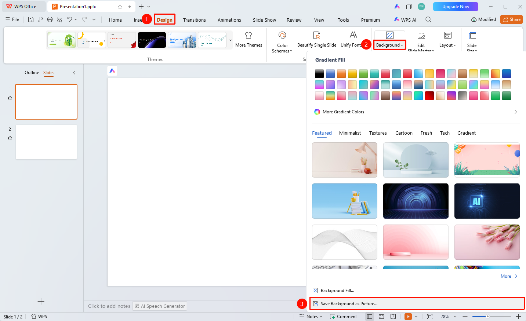
Task: Click the Beautify Single Slide icon
Action: [x=316, y=35]
